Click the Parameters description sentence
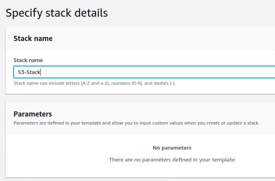 tap(136, 123)
